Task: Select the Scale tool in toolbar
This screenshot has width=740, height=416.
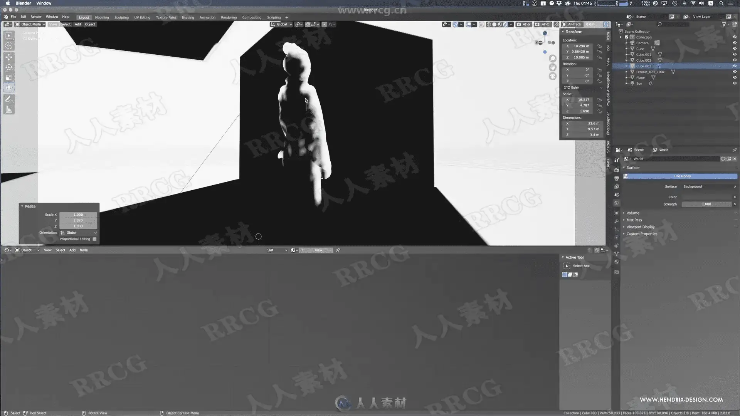Action: coord(9,77)
